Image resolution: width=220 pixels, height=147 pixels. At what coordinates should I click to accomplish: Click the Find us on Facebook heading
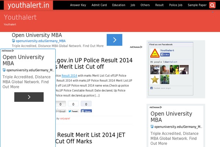(161, 44)
